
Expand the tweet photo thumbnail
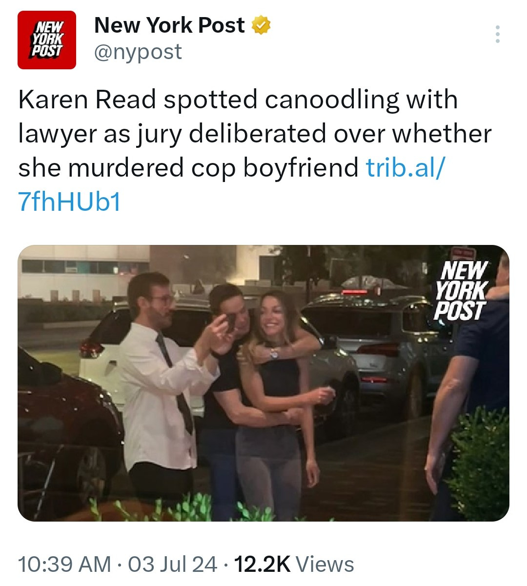pyautogui.click(x=263, y=383)
